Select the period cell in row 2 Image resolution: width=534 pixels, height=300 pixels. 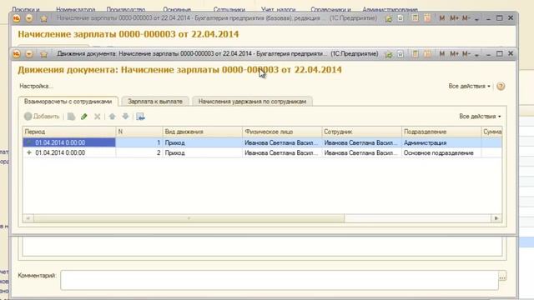(69, 152)
